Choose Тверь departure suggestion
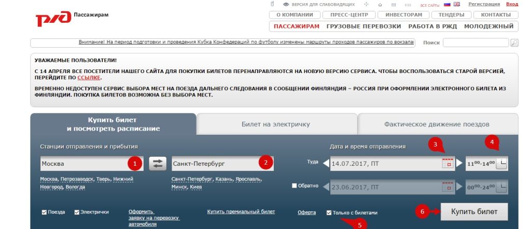Image resolution: width=531 pixels, height=229 pixels. (x=103, y=179)
